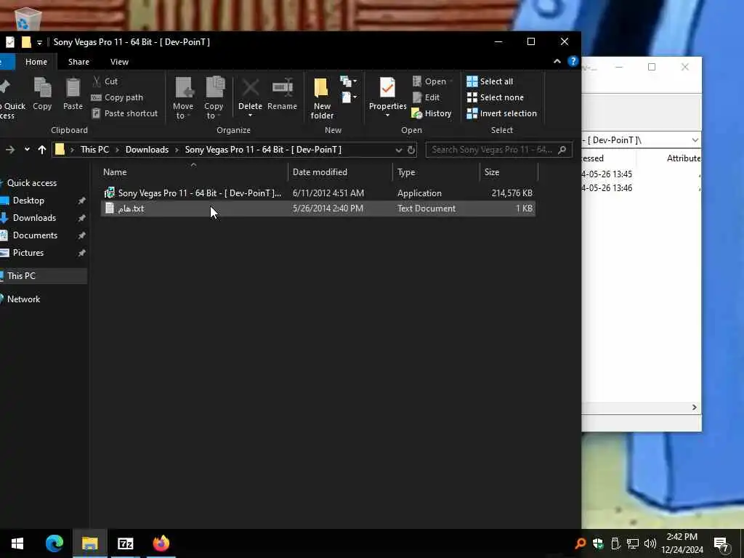Collapse the ribbon with the chevron

point(557,61)
